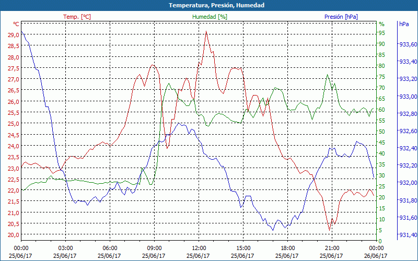This screenshot has width=418, height=261.
Task: Select the blue "Presión [hPa]" legend label
Action: pos(341,17)
